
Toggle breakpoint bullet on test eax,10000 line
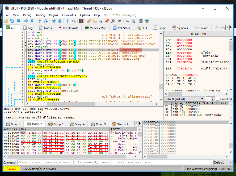23,65
